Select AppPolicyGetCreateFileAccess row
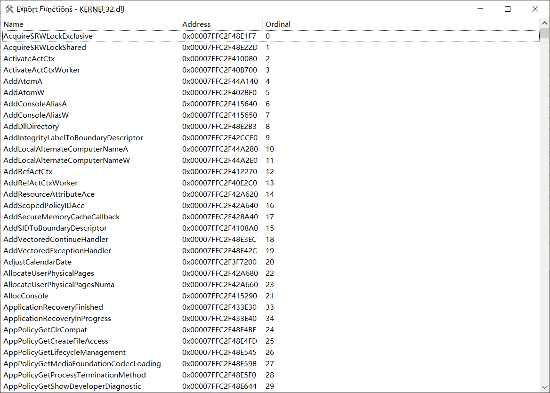The width and height of the screenshot is (550, 393). tap(271, 341)
